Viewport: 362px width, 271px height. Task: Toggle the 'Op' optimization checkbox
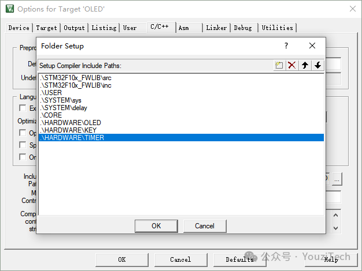(x=23, y=133)
